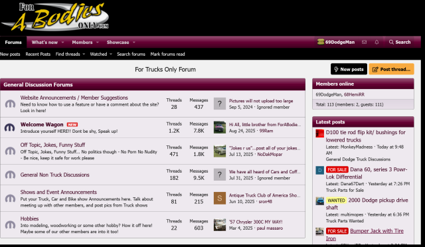Open the Search button in navigation bar

coord(400,42)
